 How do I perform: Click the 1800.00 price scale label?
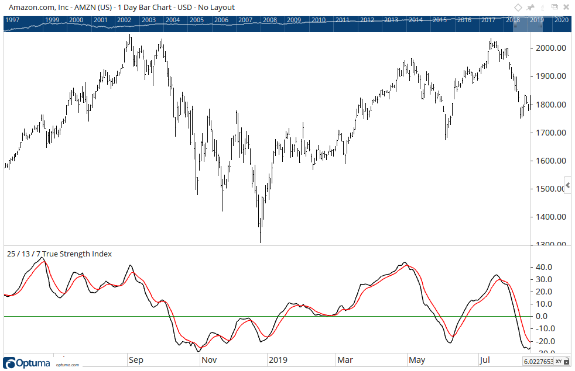click(551, 105)
